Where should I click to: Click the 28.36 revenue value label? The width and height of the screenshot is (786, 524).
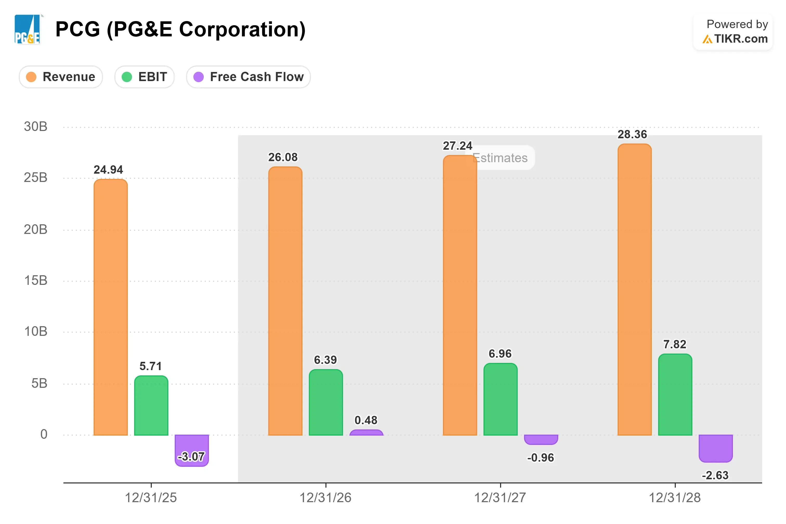(632, 134)
